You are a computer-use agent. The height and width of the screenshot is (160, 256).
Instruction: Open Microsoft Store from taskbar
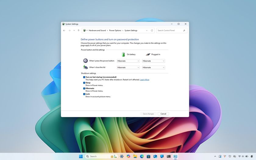coord(148,156)
